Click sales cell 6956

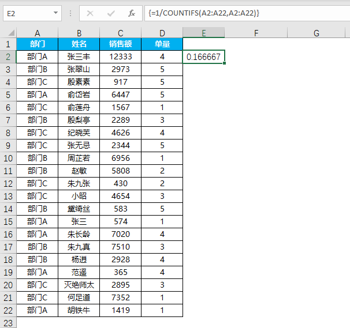click(x=121, y=158)
